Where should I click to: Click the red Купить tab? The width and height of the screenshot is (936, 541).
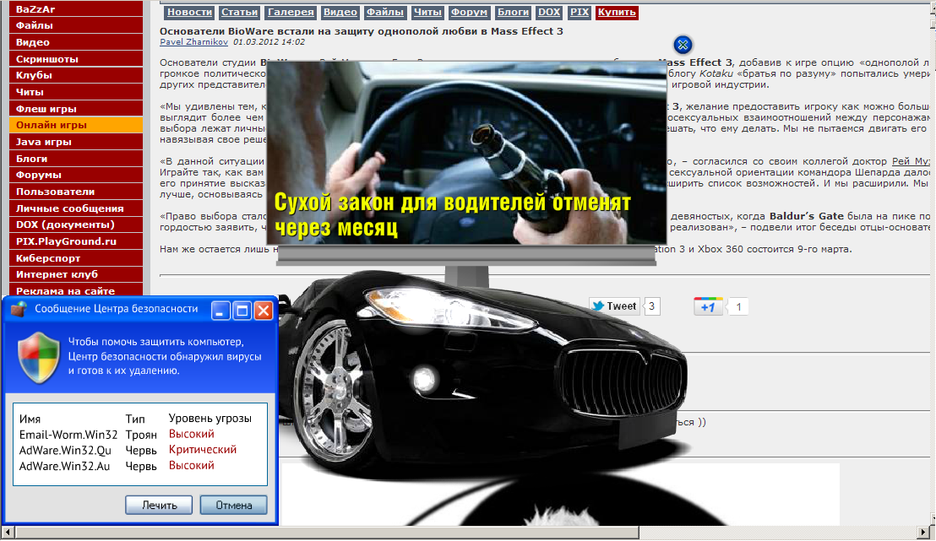(x=617, y=12)
